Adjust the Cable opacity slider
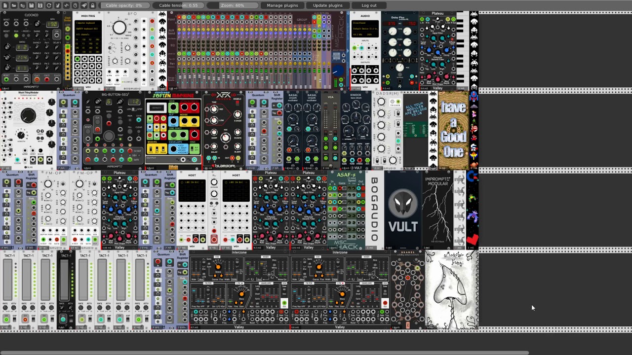Image resolution: width=632 pixels, height=355 pixels. coord(124,5)
